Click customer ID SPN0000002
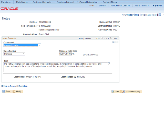 [44, 26]
